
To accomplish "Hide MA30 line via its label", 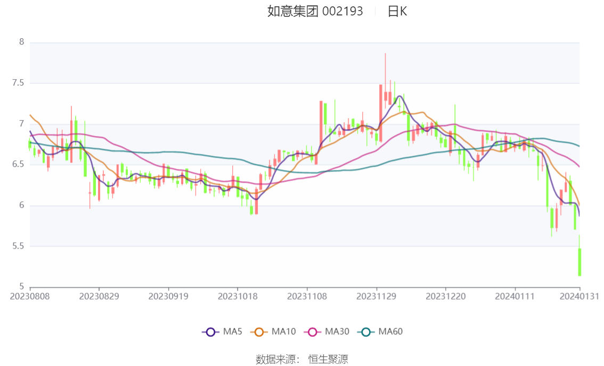I will [x=337, y=331].
